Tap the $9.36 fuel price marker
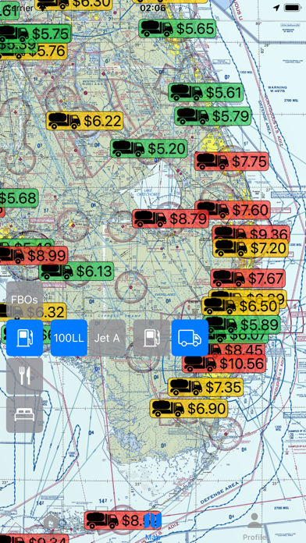Screen dimensions: 306x543 [251, 232]
